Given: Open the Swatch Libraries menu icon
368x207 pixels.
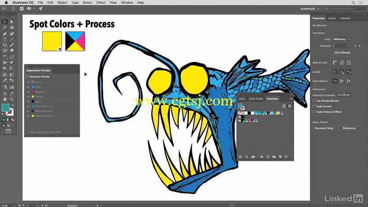Looking at the screenshot, I should pyautogui.click(x=241, y=157).
